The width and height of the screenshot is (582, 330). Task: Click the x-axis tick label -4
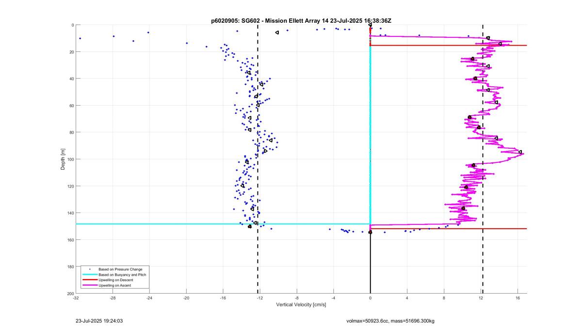pos(334,298)
